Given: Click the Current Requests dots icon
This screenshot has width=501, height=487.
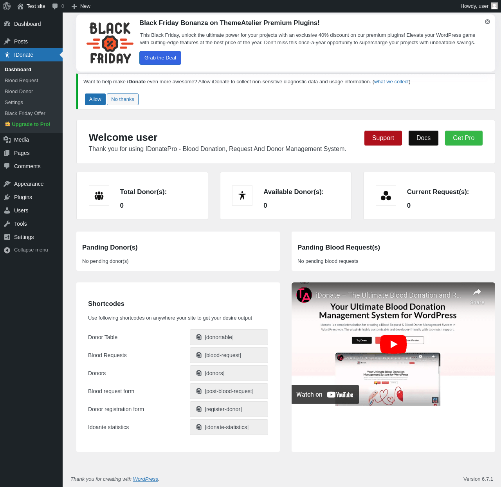Looking at the screenshot, I should point(386,196).
